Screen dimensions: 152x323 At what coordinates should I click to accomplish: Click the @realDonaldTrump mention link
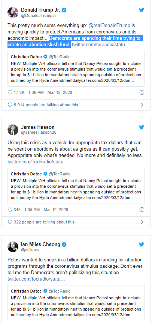click(x=109, y=26)
